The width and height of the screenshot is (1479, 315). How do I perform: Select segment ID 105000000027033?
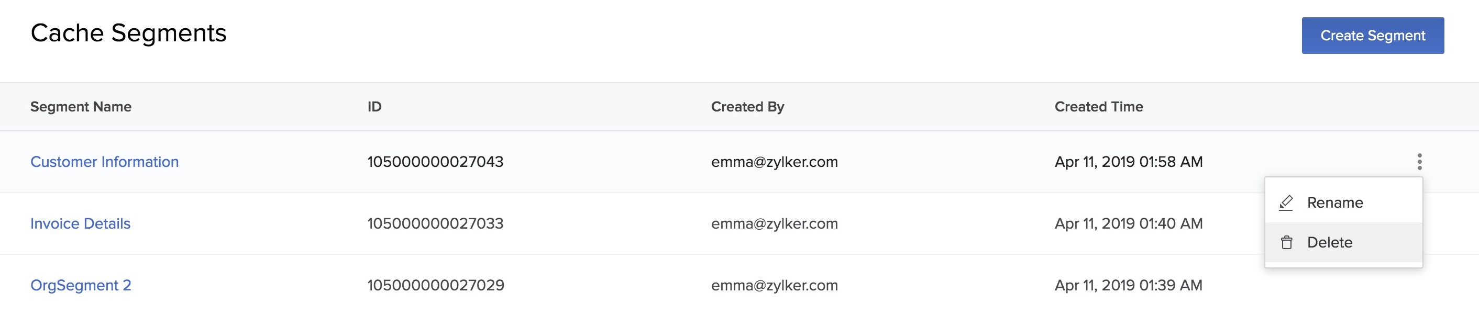435,224
